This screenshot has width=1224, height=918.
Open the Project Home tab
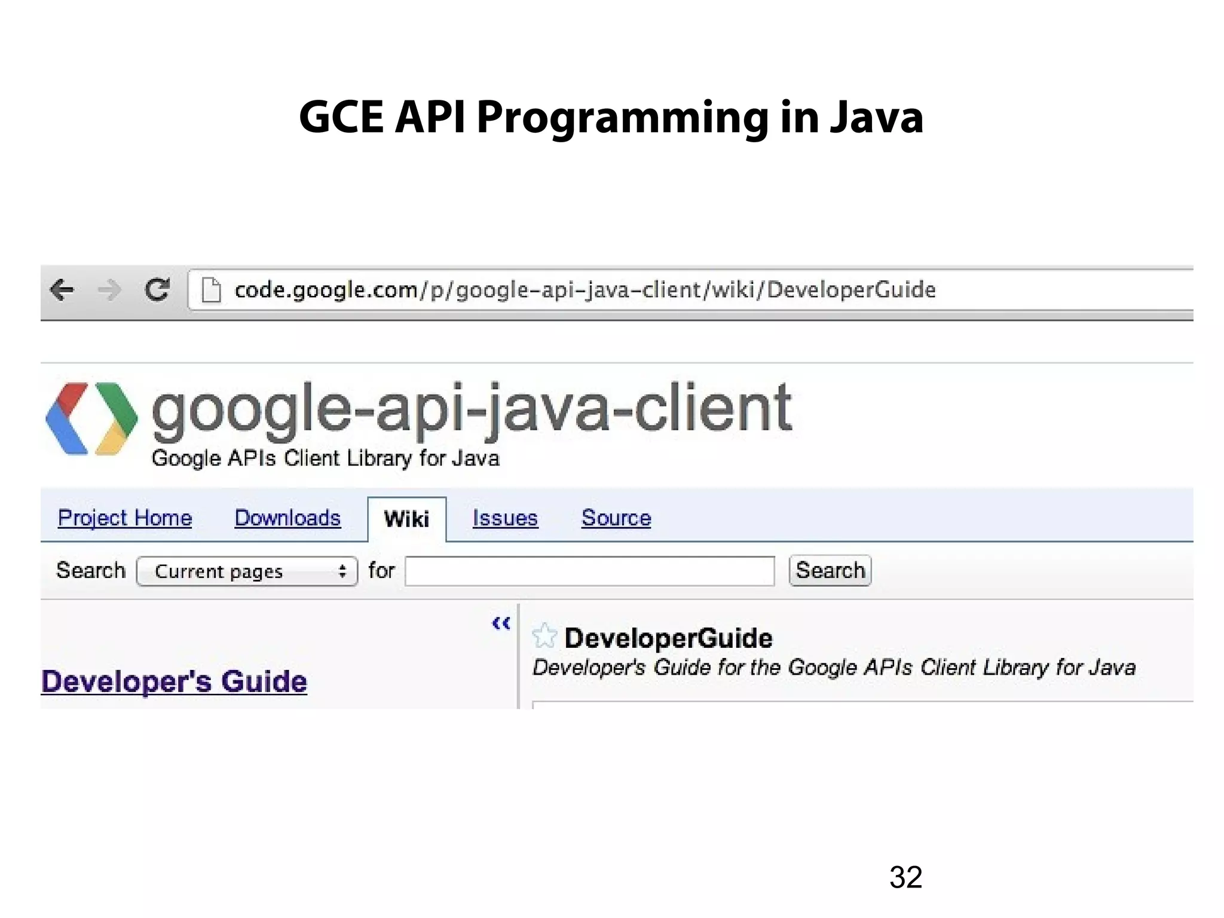point(125,518)
